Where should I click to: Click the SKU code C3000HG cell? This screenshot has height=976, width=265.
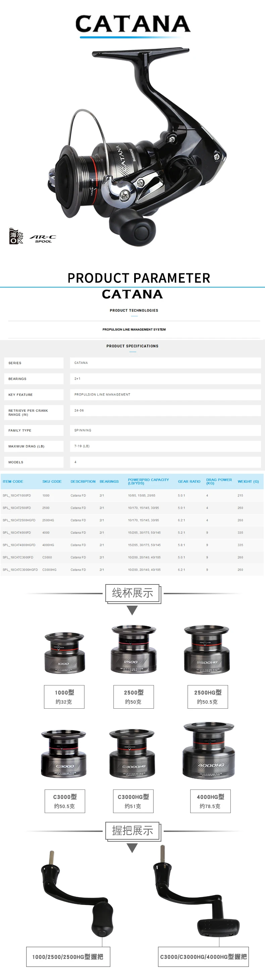[x=49, y=570]
